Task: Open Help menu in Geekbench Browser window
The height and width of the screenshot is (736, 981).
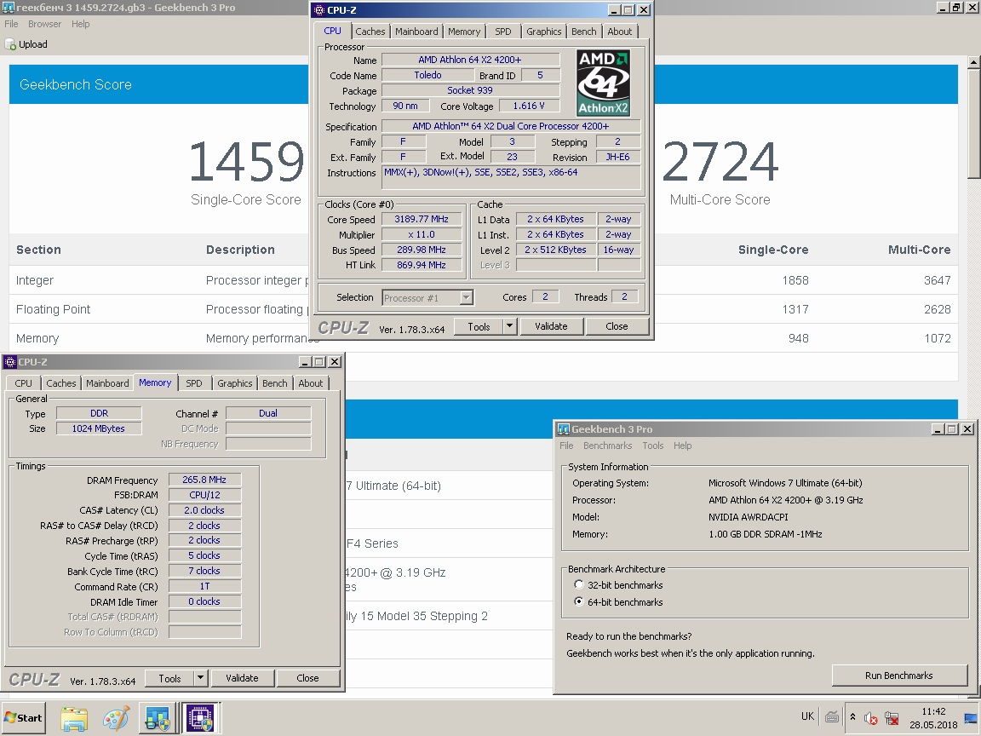Action: [80, 24]
